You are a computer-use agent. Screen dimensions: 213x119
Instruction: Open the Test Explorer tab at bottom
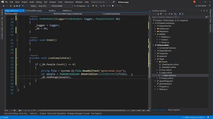click(96, 113)
